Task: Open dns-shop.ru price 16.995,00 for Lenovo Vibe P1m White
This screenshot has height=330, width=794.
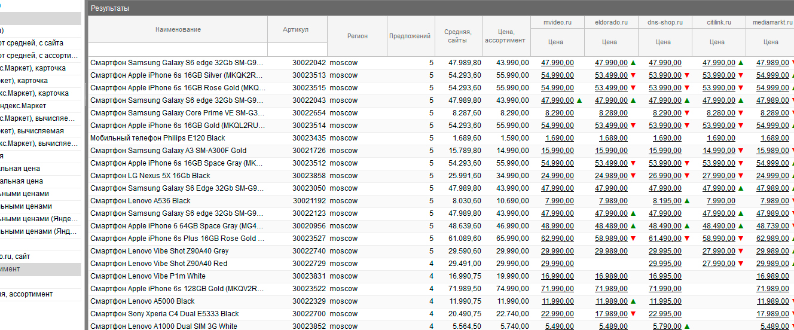Action: [665, 276]
